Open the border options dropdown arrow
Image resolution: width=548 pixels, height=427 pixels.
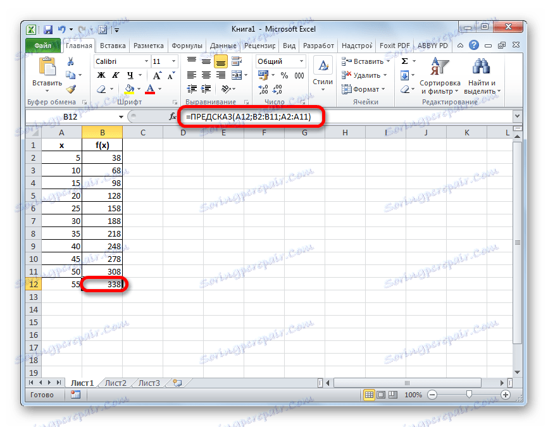111,88
